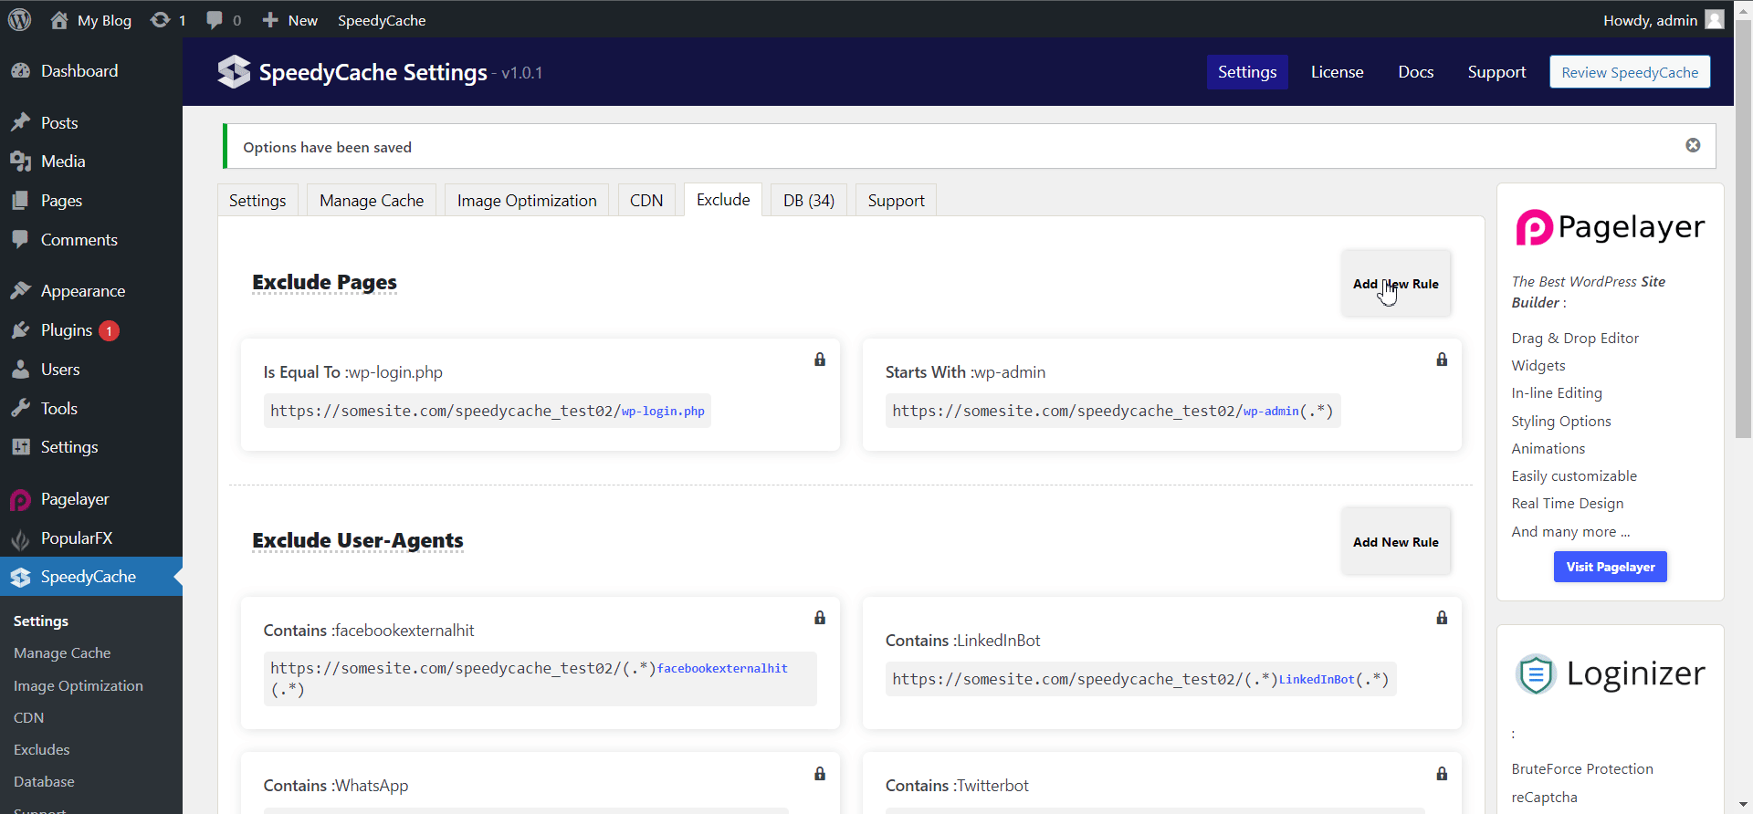Click the Settings button in the header navigation
The height and width of the screenshot is (814, 1753).
pos(1247,72)
